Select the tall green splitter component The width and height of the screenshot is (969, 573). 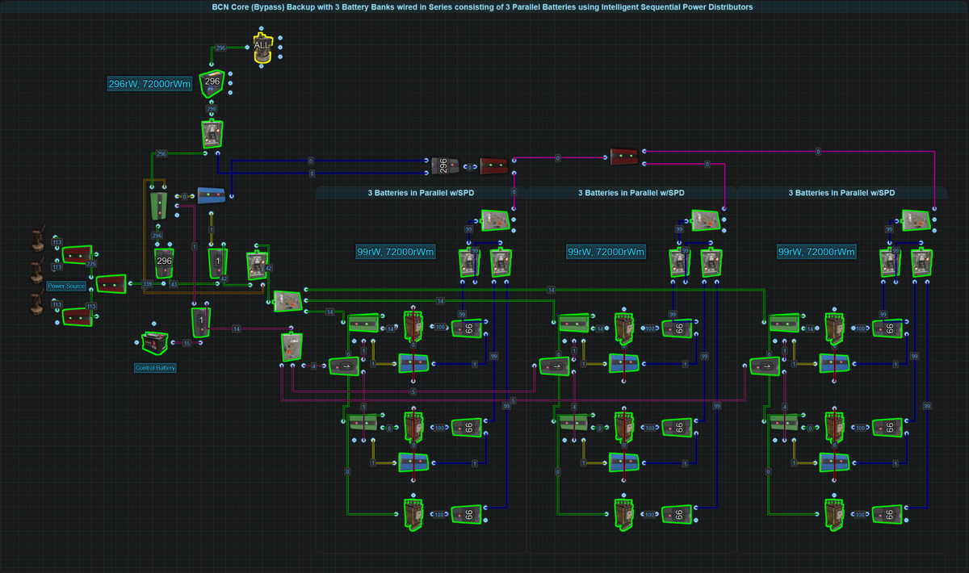click(157, 205)
